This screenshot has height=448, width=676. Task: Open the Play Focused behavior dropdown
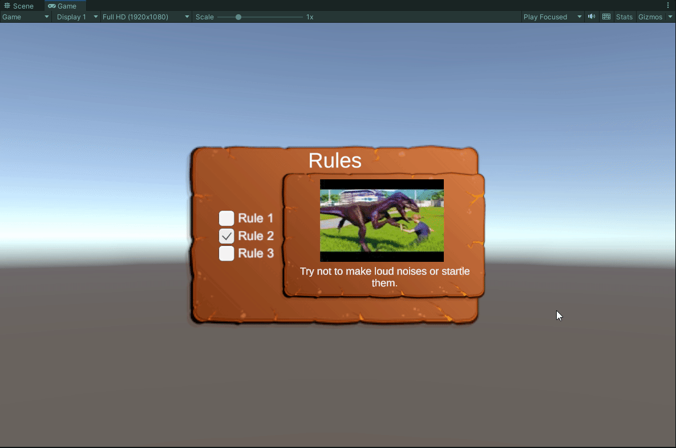[x=550, y=17]
